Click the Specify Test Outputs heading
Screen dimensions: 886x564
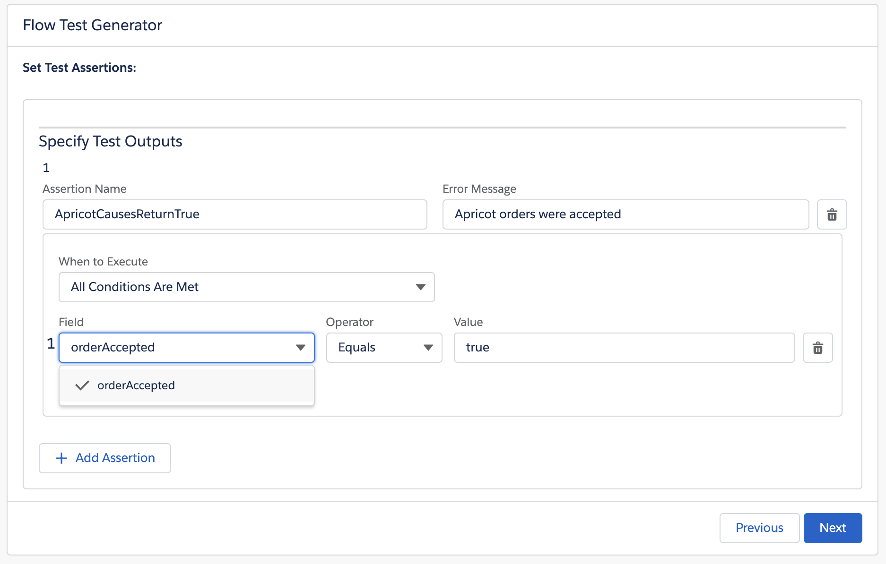coord(110,141)
